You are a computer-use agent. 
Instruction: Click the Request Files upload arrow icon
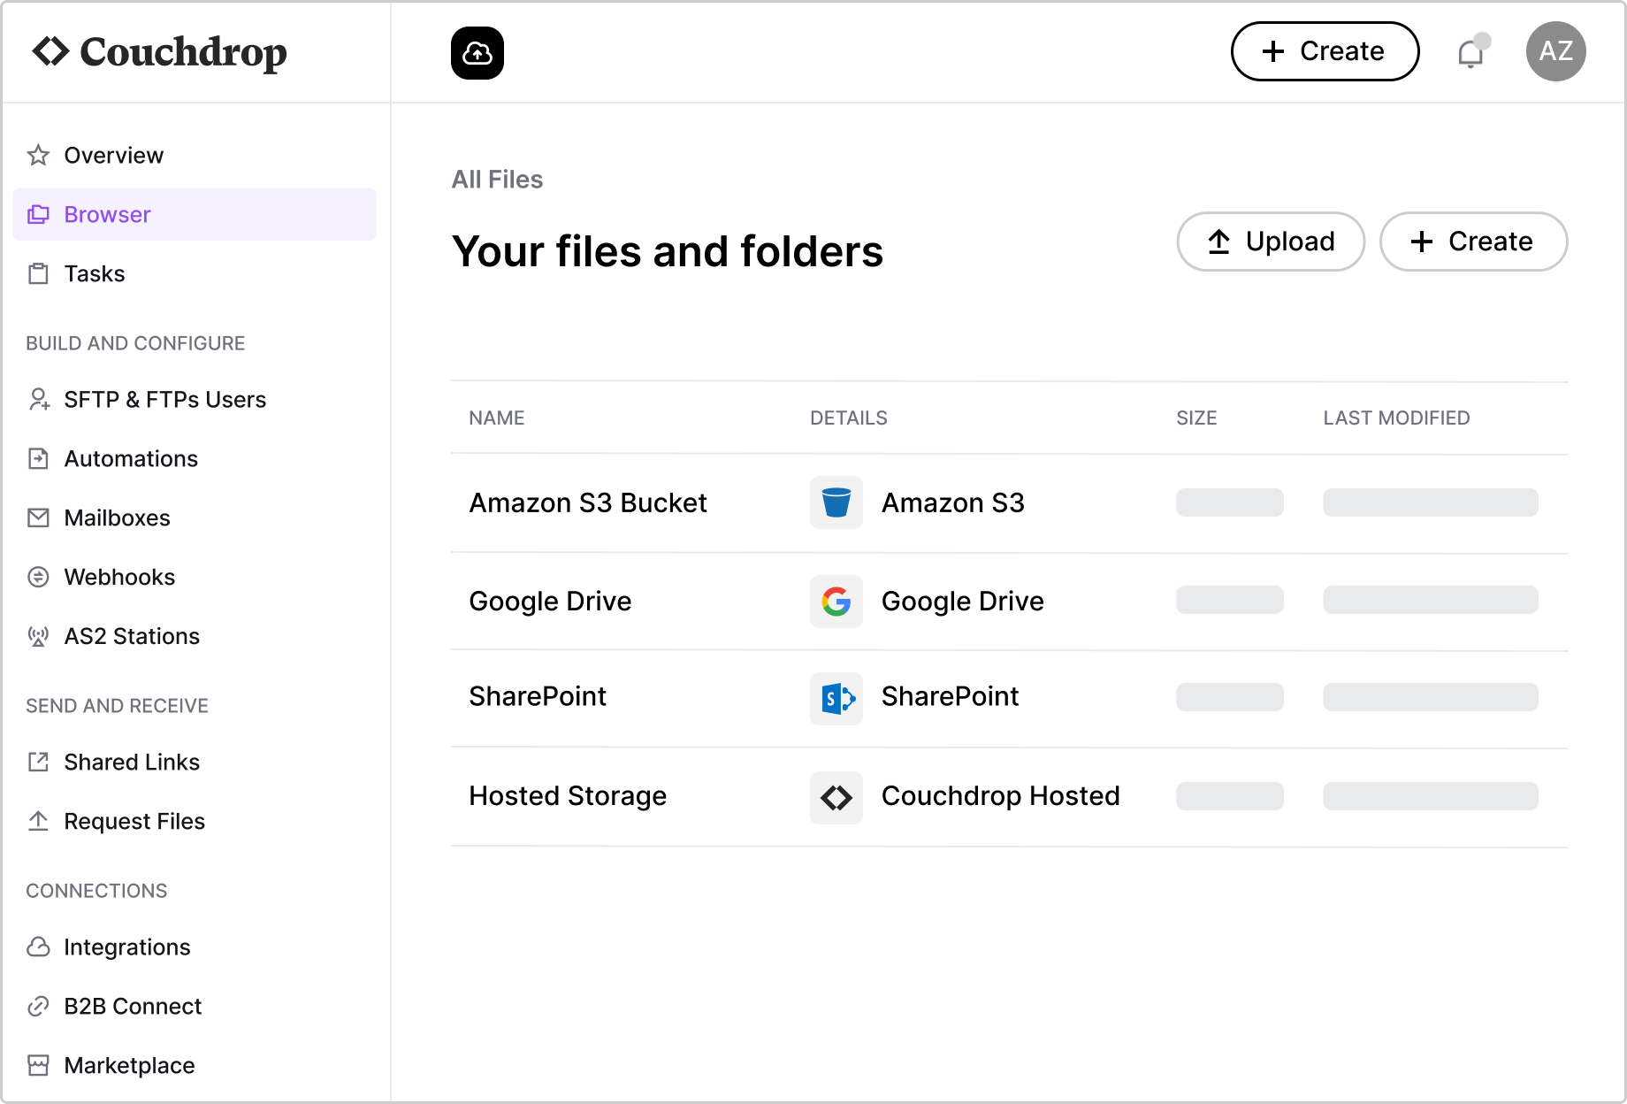(38, 822)
